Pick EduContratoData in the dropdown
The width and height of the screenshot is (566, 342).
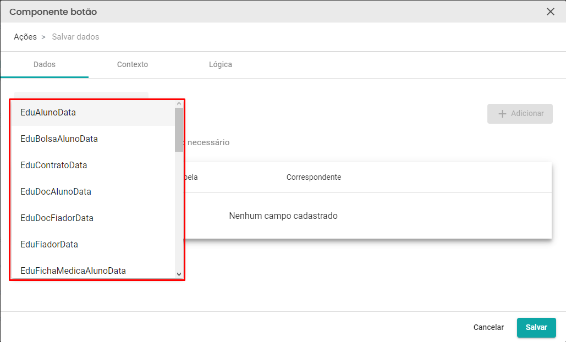93,166
